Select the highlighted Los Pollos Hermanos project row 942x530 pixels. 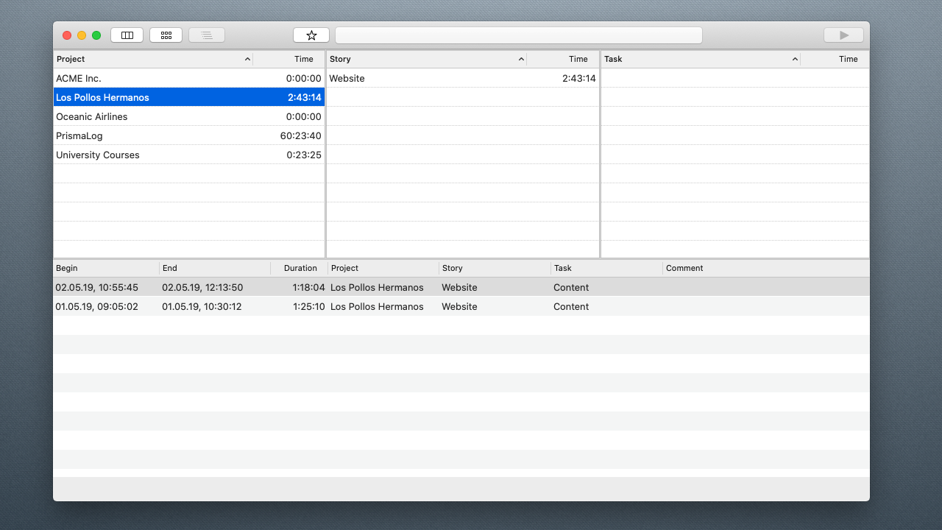point(189,97)
